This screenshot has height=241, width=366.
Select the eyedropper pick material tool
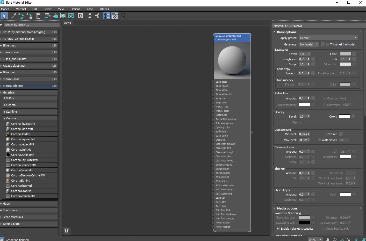pos(13,16)
